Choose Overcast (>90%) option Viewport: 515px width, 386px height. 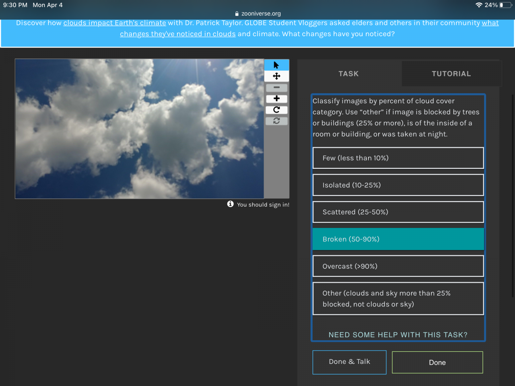(398, 266)
